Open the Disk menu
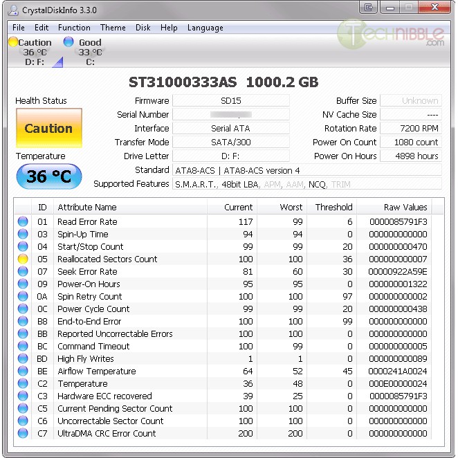 (143, 28)
